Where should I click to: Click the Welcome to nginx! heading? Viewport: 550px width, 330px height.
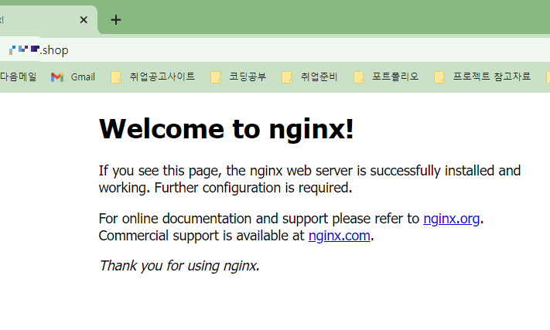point(226,129)
